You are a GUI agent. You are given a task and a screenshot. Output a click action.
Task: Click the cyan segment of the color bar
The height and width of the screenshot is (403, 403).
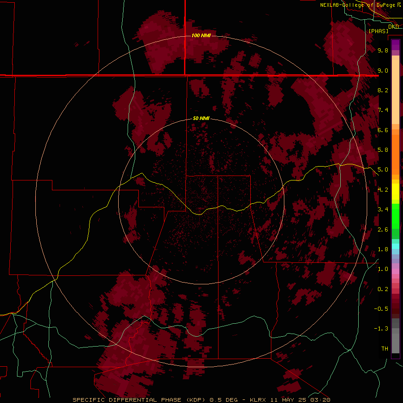click(395, 246)
